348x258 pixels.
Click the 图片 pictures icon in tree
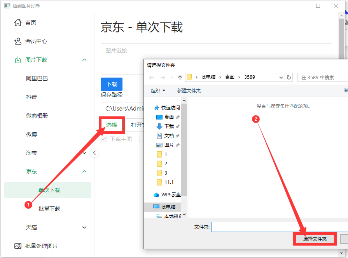point(159,145)
